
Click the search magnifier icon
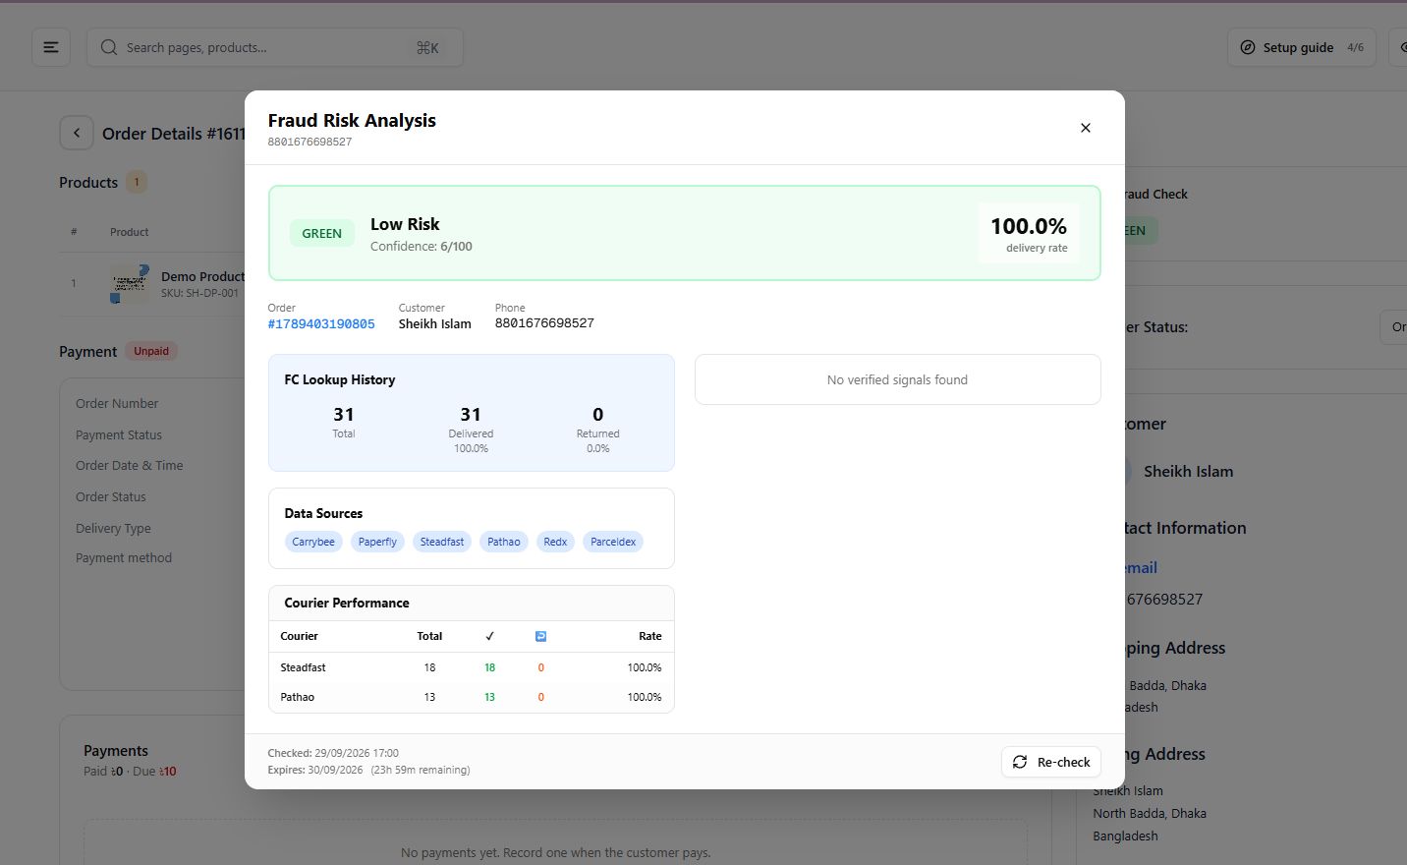pyautogui.click(x=109, y=47)
